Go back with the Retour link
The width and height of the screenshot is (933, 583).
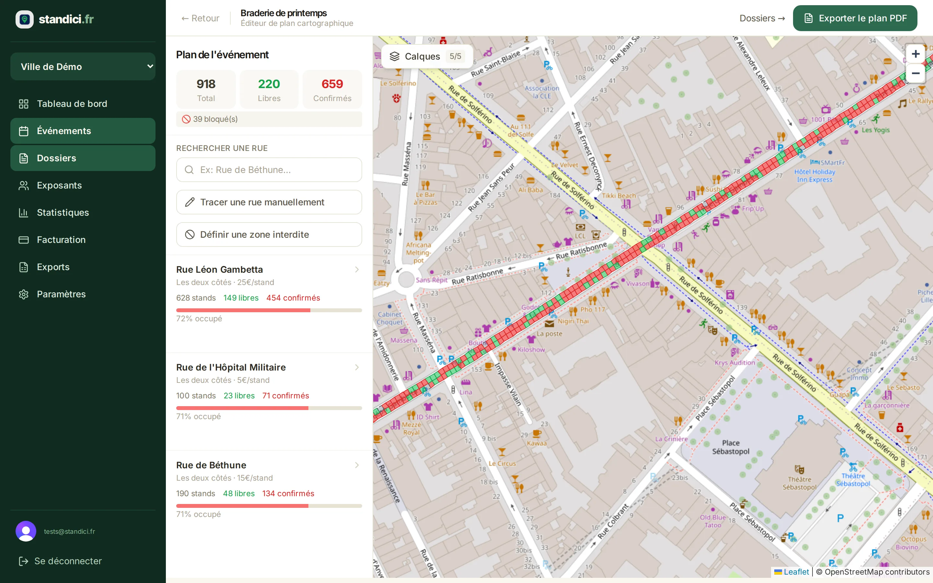(x=200, y=18)
